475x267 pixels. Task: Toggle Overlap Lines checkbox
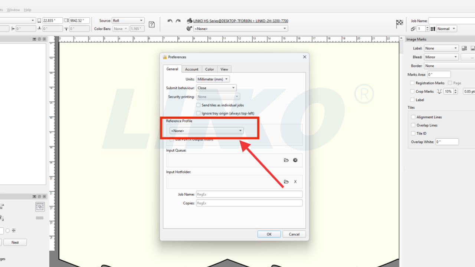pos(413,125)
